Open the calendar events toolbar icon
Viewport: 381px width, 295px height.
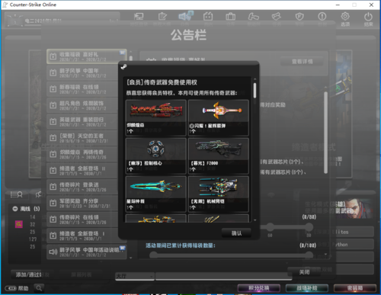[x=208, y=17]
